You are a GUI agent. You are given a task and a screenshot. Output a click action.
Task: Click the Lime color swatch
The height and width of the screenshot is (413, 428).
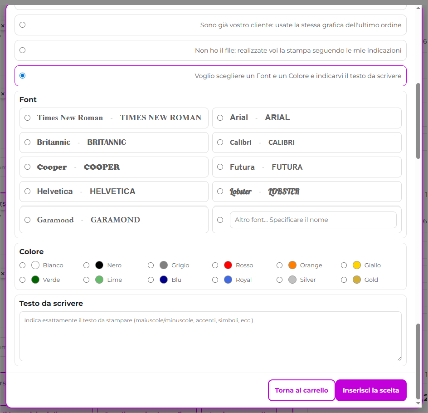tap(100, 280)
